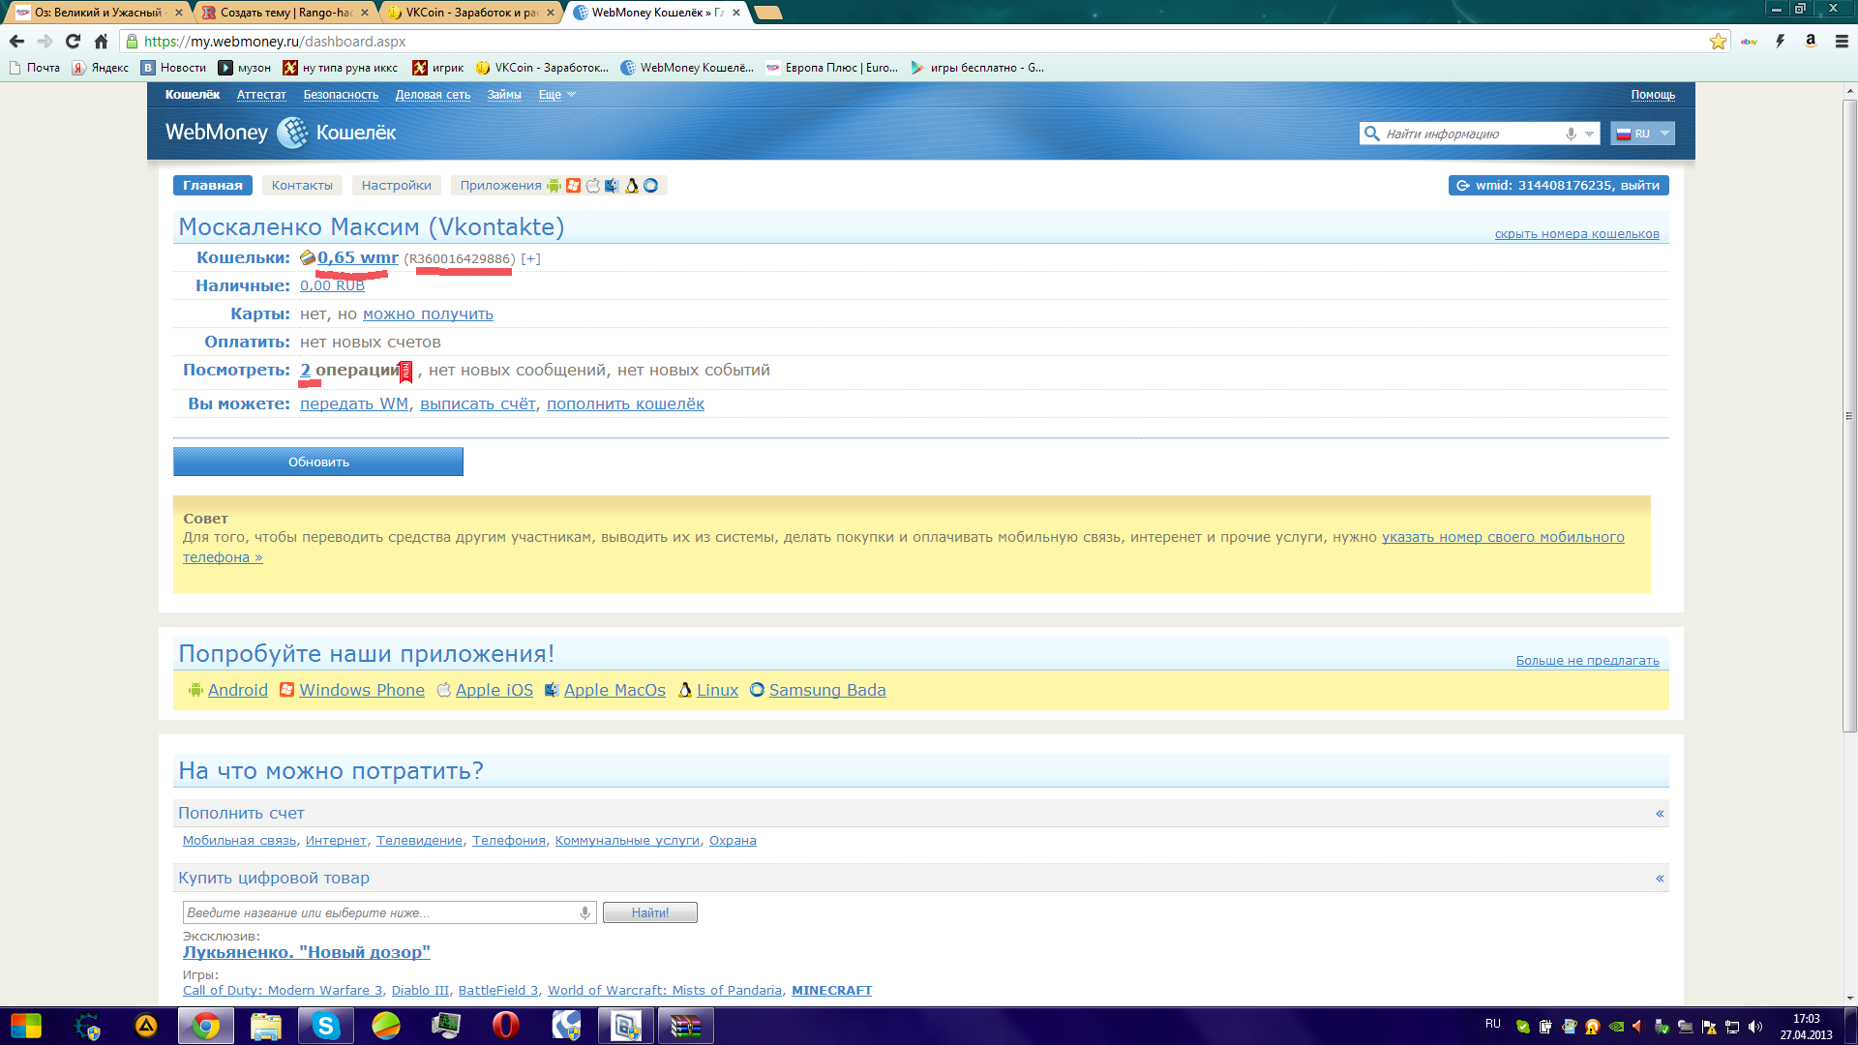Open the RU language dropdown
The image size is (1858, 1045).
1642,134
